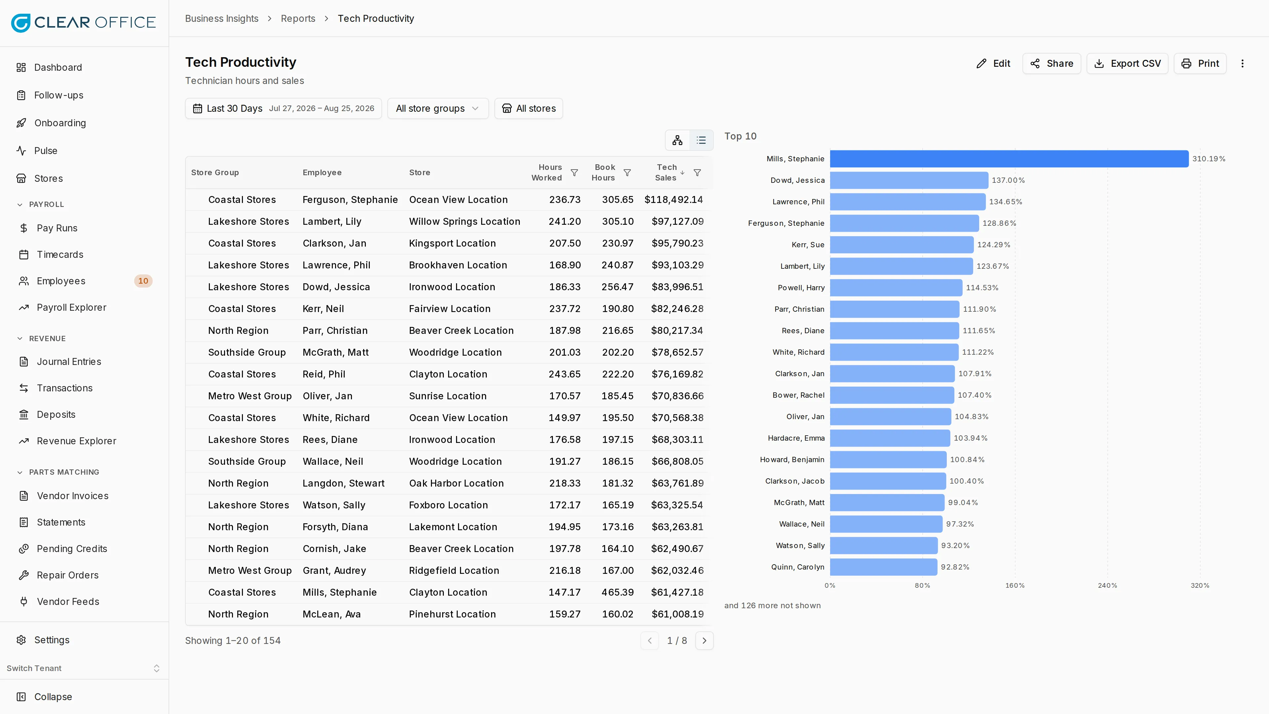Print the report
Viewport: 1269px width, 714px height.
[x=1200, y=63]
